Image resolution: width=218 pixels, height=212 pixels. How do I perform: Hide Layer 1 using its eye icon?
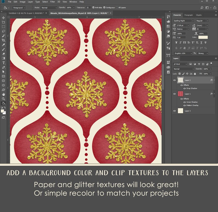[175, 94]
